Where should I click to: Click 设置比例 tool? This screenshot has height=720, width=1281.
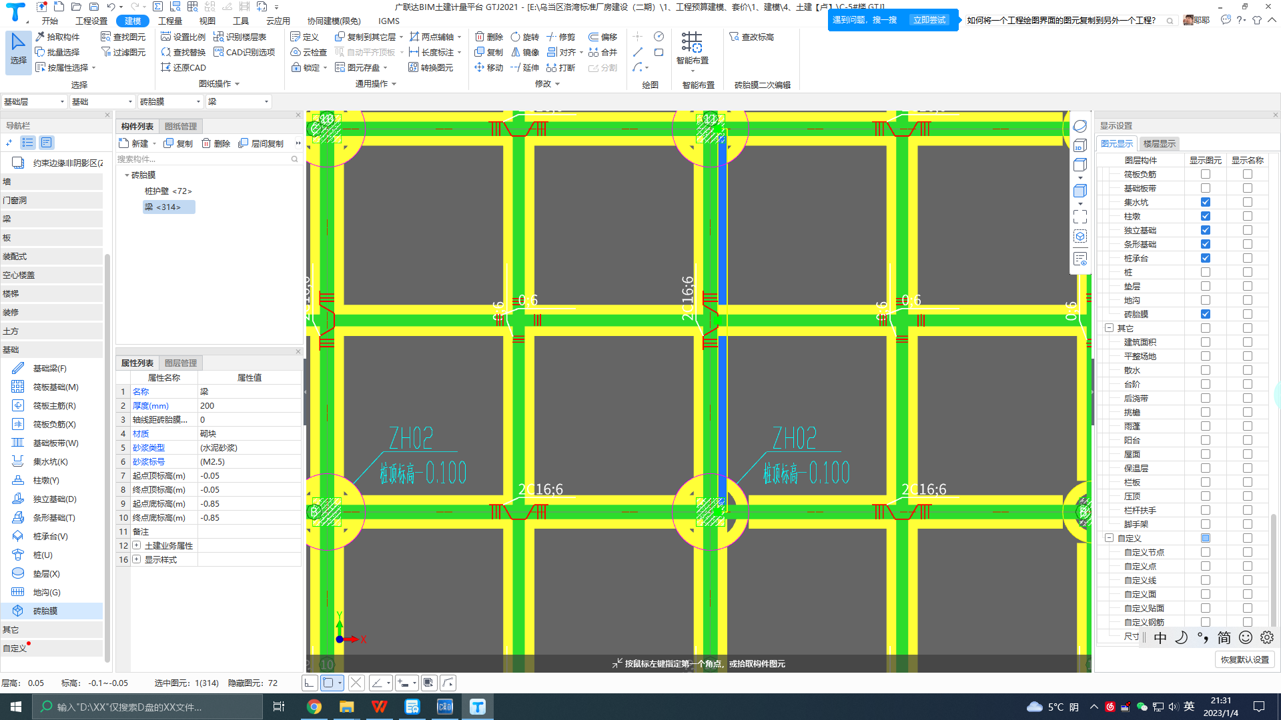[183, 37]
